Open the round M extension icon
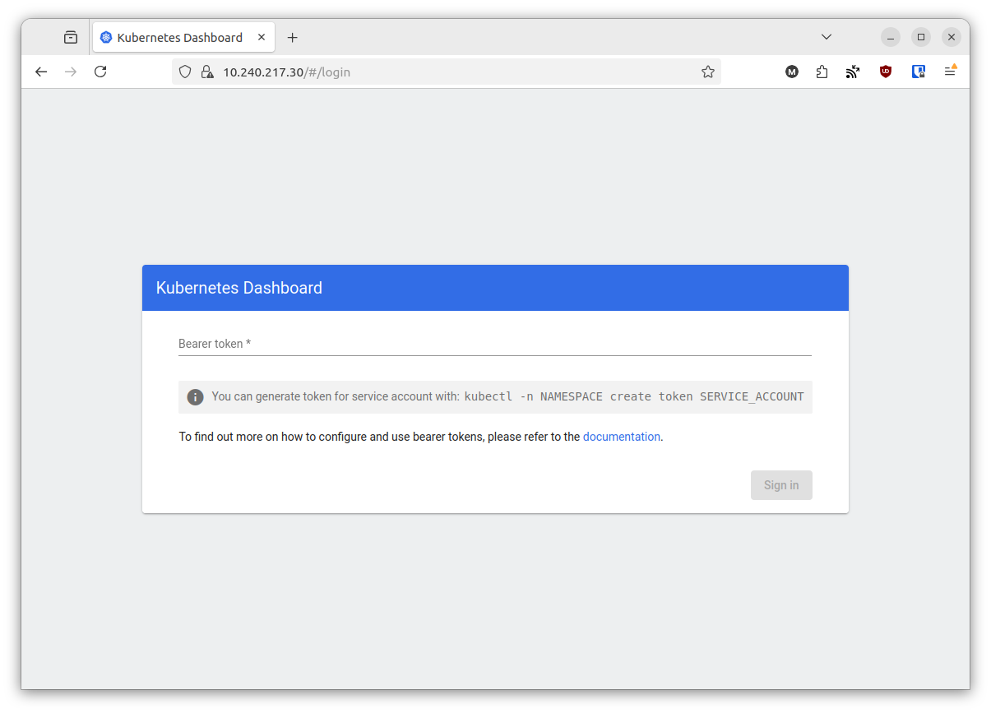The image size is (991, 713). 792,72
